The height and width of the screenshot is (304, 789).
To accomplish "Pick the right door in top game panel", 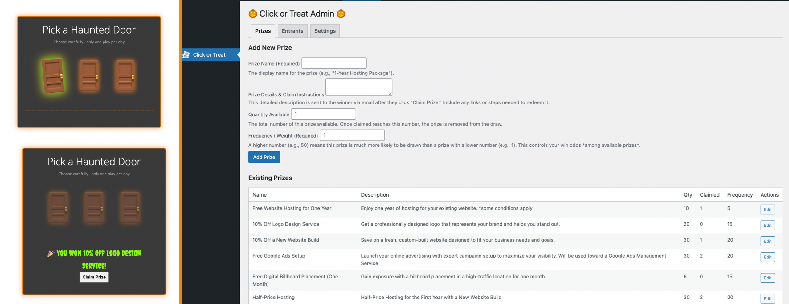I will (x=125, y=76).
